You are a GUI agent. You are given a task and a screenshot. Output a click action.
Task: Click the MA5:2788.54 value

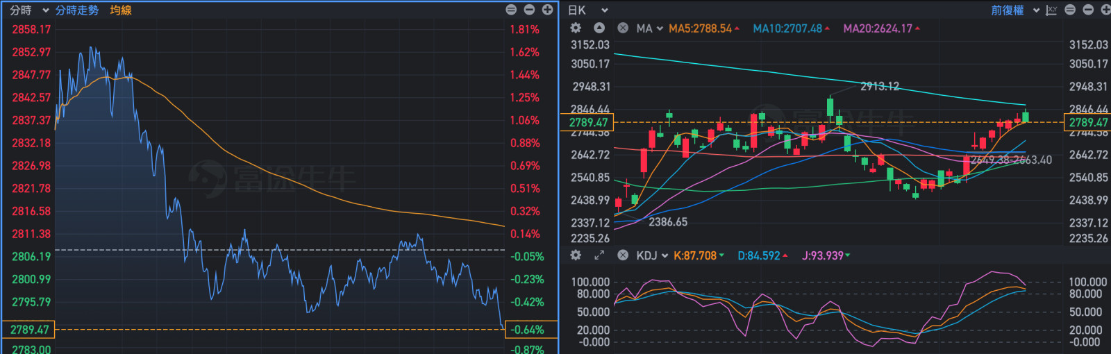click(x=700, y=28)
